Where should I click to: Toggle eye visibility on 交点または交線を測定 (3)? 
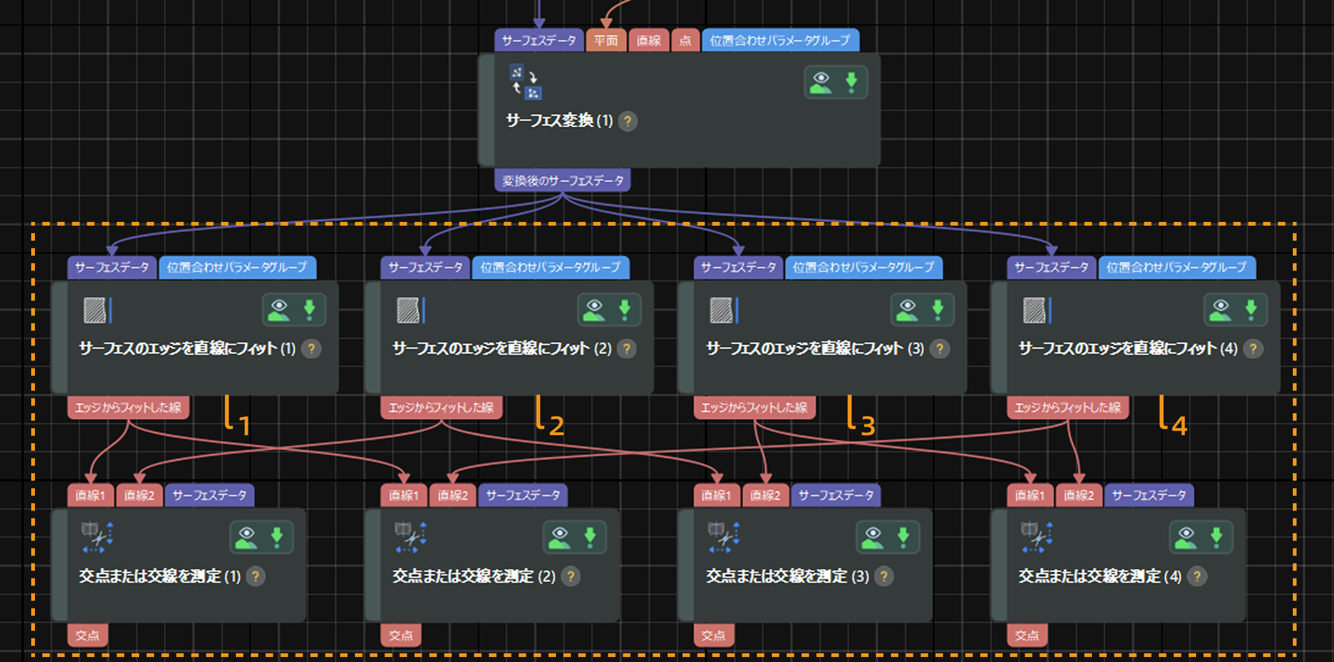pos(873,537)
